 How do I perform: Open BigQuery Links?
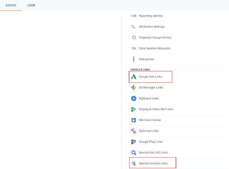point(149,99)
